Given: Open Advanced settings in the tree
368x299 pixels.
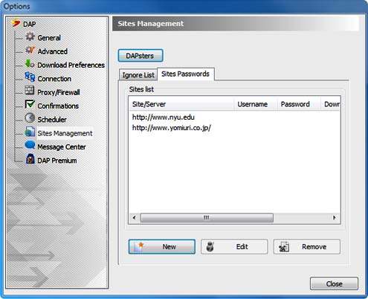Looking at the screenshot, I should pyautogui.click(x=53, y=51).
